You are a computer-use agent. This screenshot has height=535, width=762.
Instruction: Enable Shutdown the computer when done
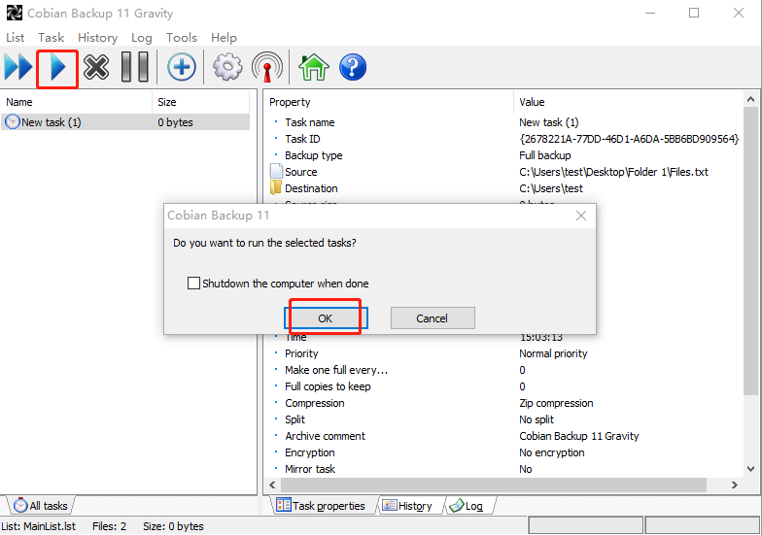[x=193, y=284]
